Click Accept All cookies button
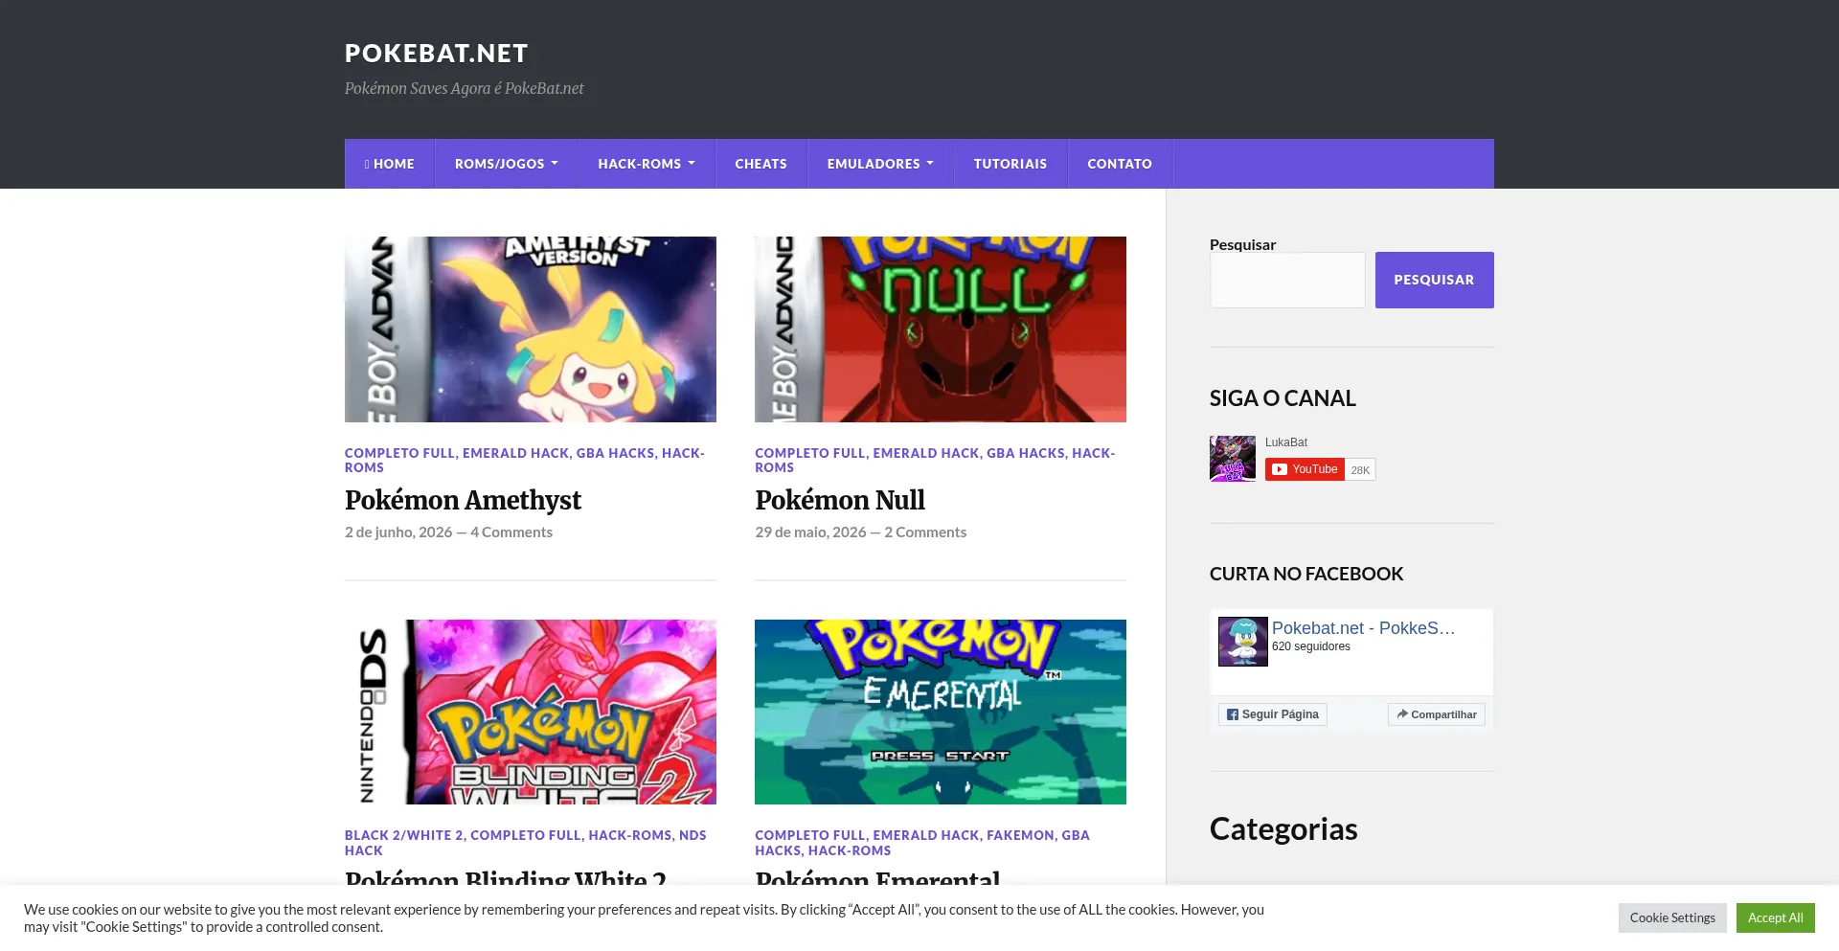Viewport: 1839px width, 951px height. [x=1776, y=917]
